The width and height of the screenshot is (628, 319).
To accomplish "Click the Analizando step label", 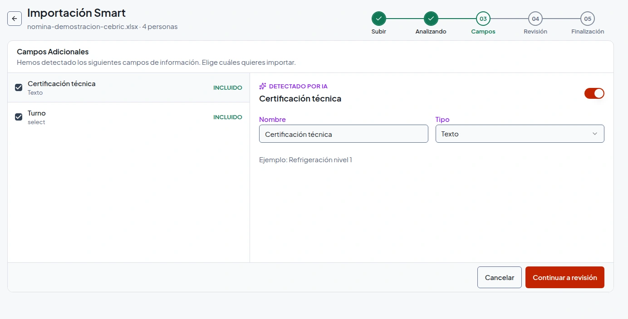I will coord(431,32).
